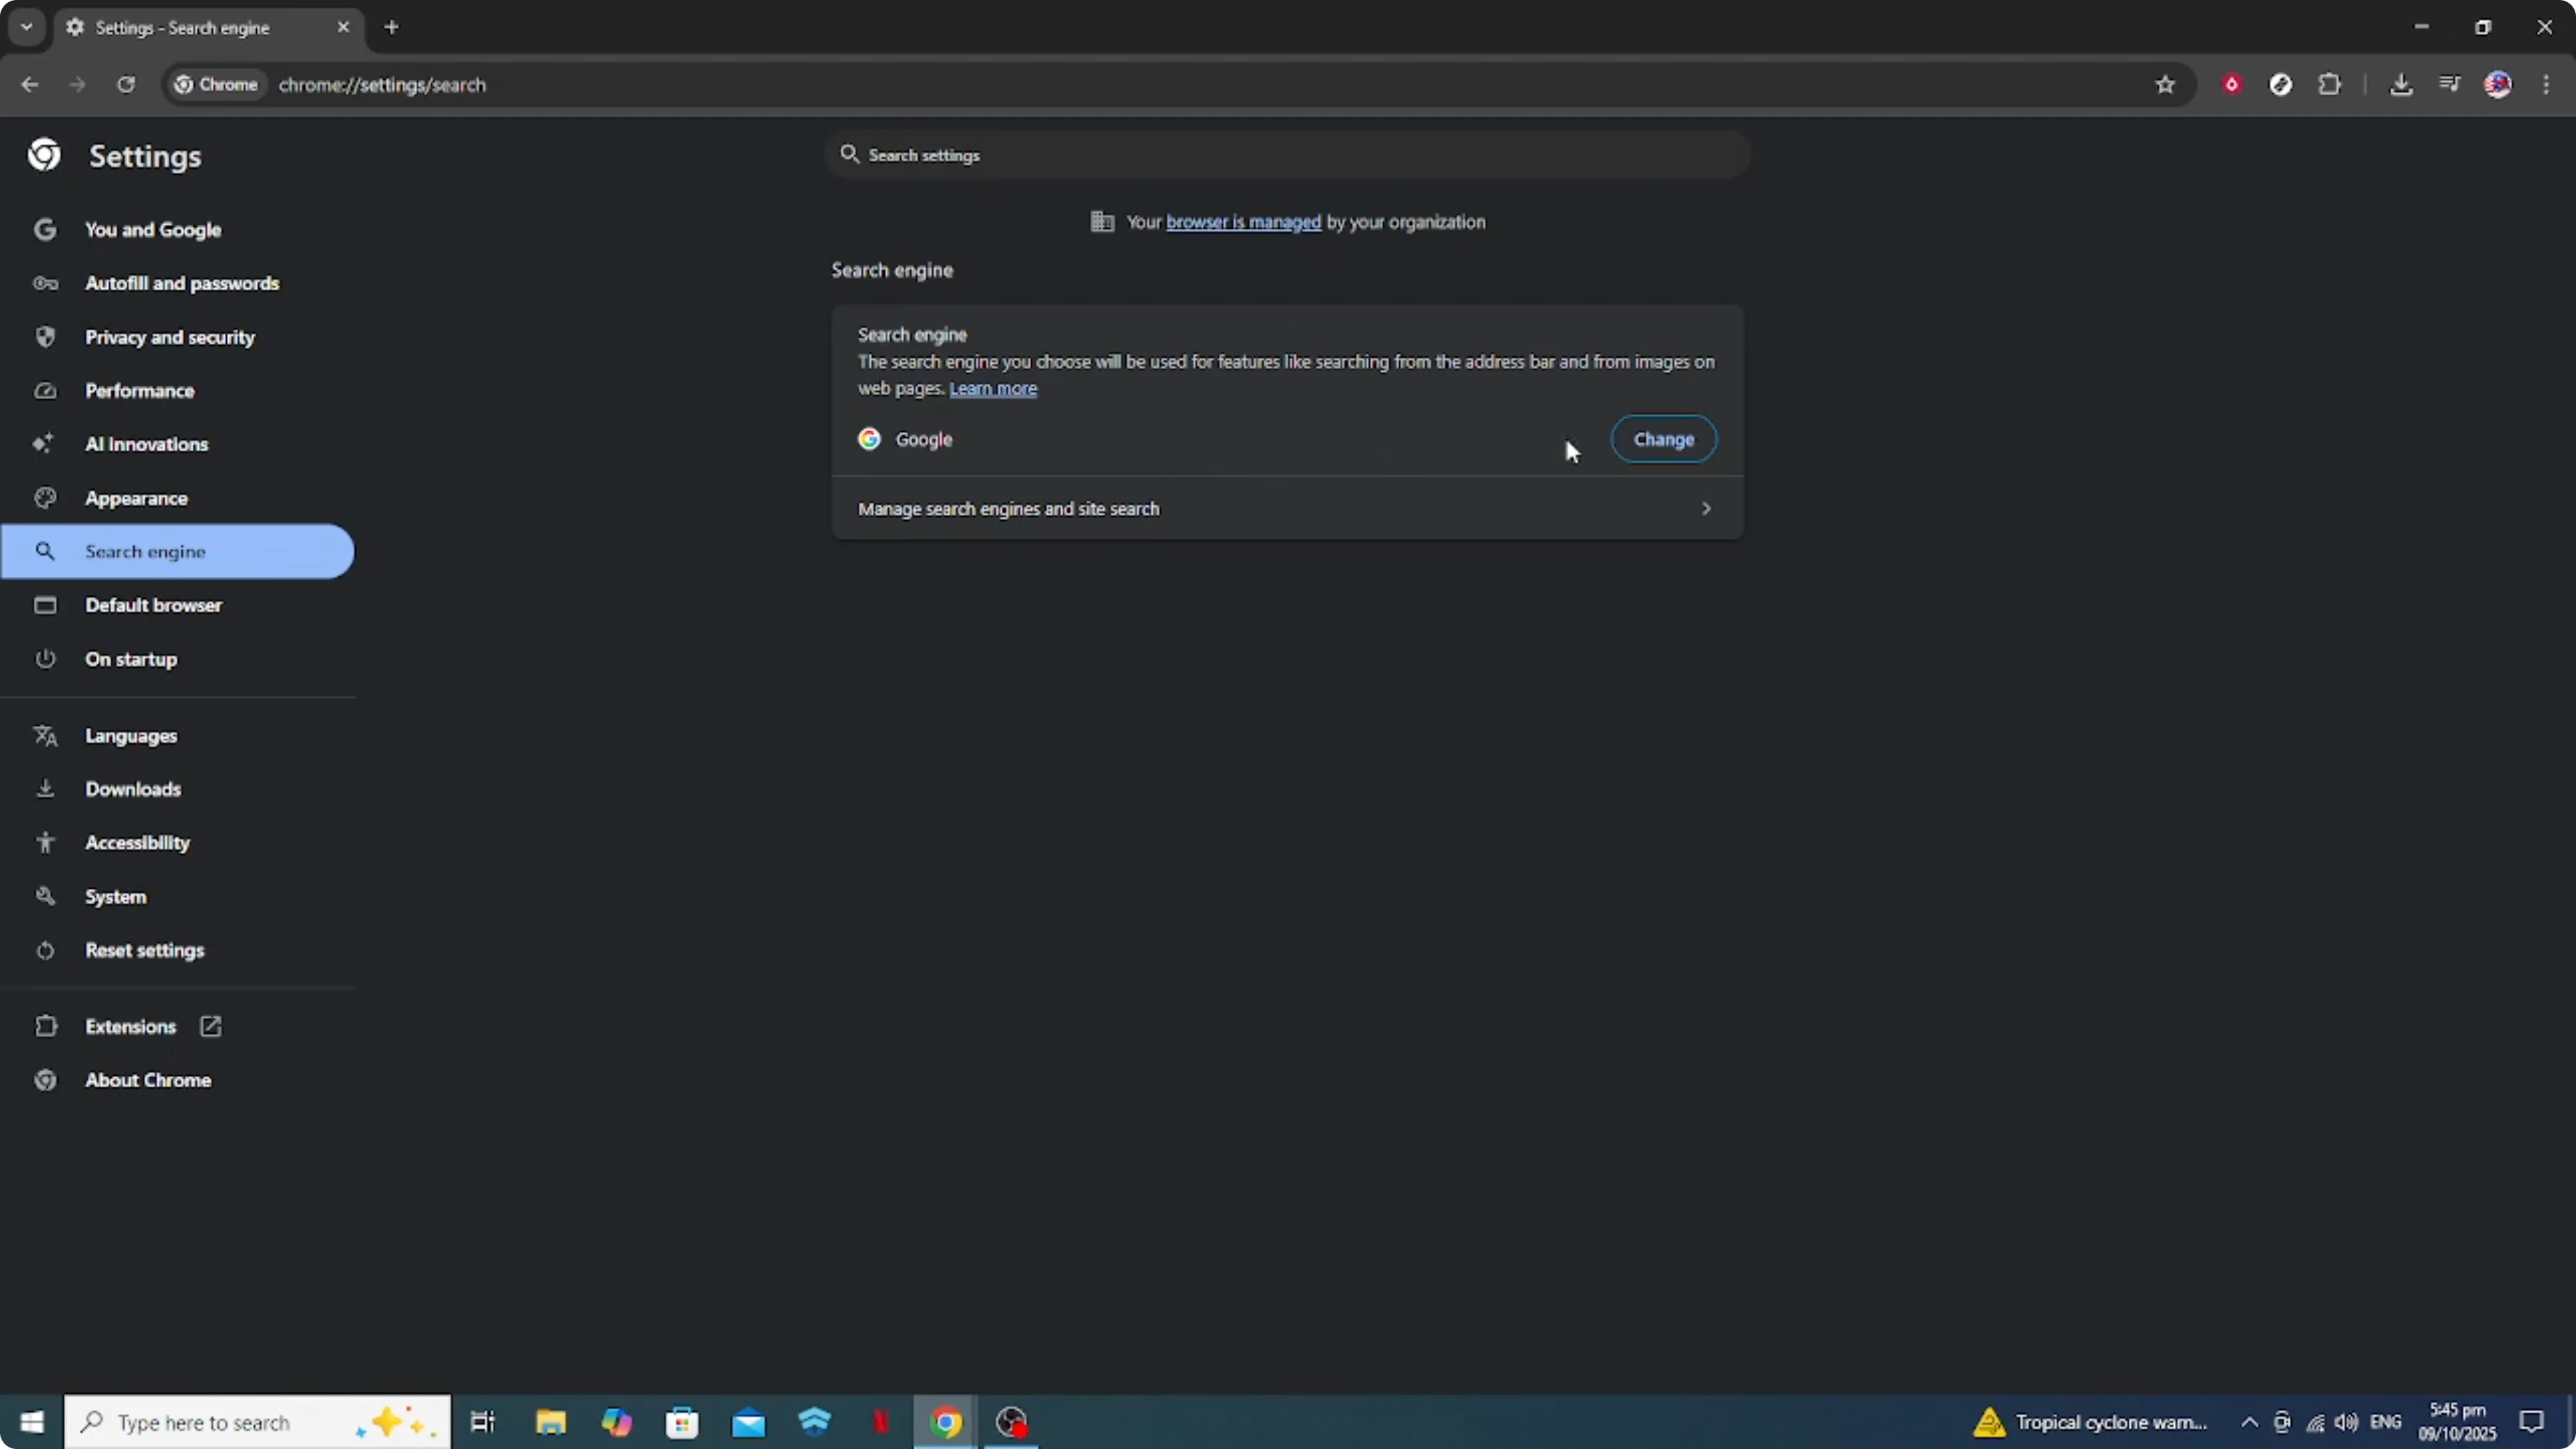Click the ENG language indicator
The height and width of the screenshot is (1449, 2576).
(x=2385, y=1422)
